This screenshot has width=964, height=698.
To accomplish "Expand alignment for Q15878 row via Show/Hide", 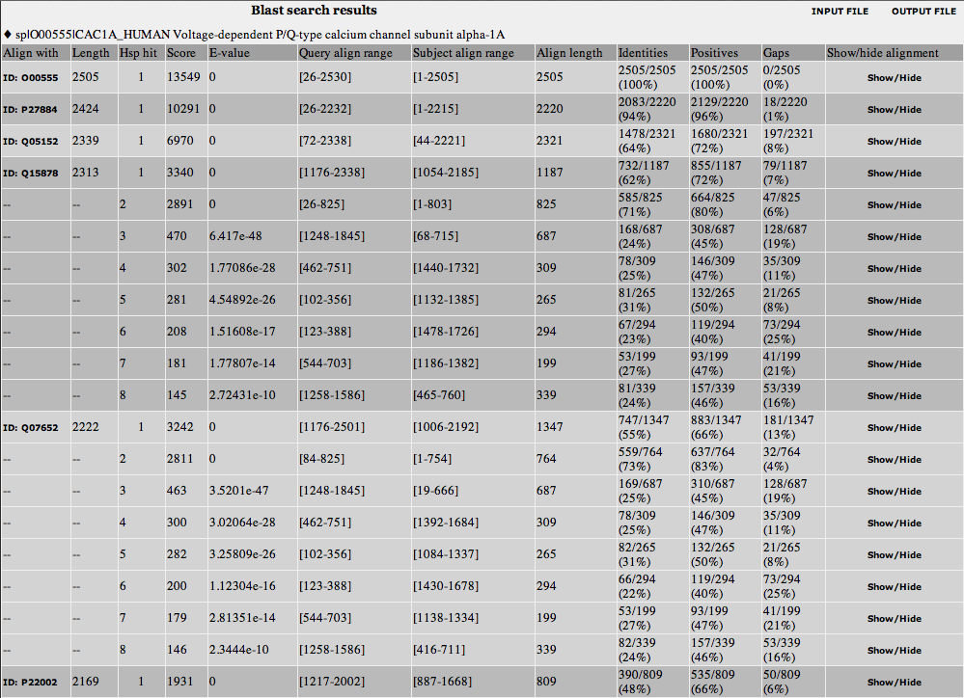I will (894, 174).
